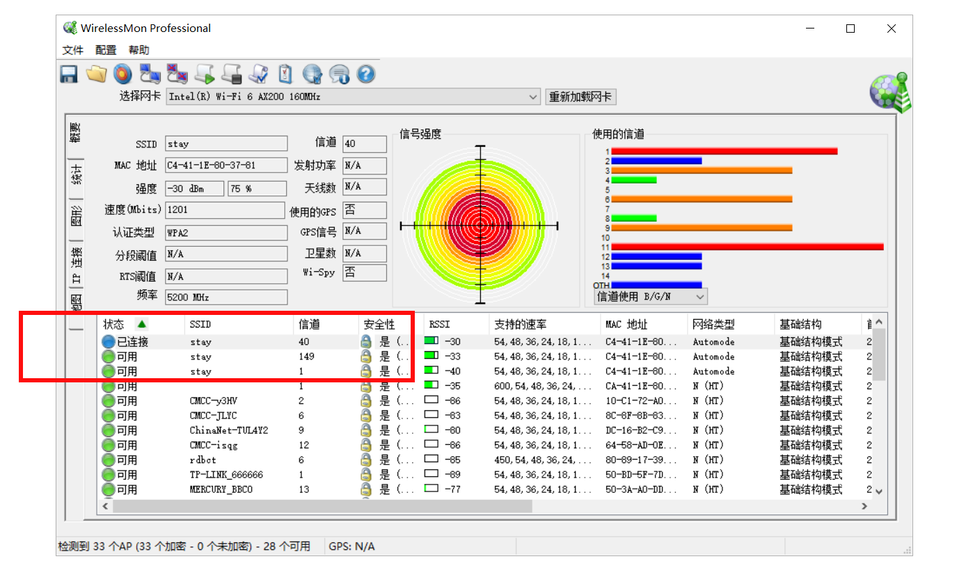Click status bar text GPS: N/A
Image resolution: width=973 pixels, height=568 pixels.
pos(351,546)
